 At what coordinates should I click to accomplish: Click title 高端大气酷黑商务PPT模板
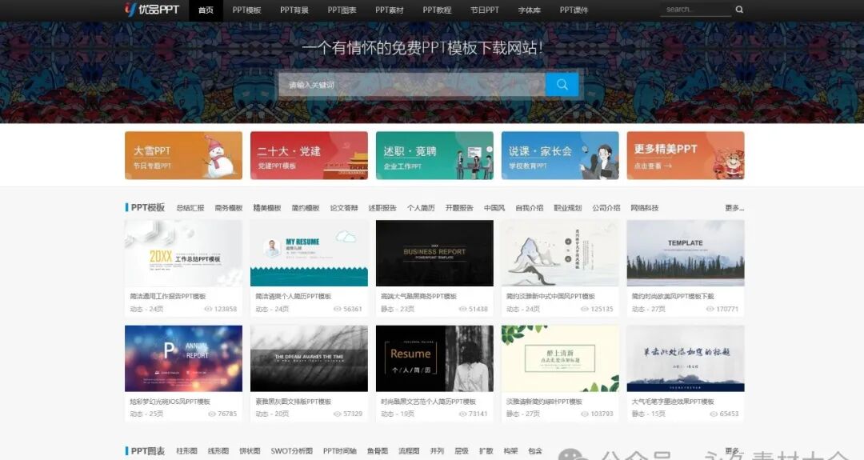click(418, 296)
